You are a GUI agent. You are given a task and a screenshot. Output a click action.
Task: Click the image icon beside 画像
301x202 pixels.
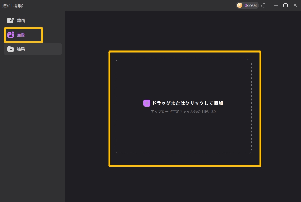(11, 35)
